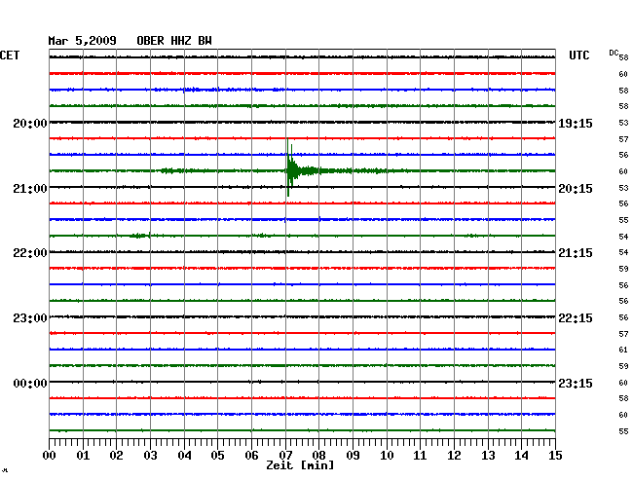Viewport: 633px width, 481px height.
Task: Click DC value "60" in the 23:15 row
Action: (623, 382)
